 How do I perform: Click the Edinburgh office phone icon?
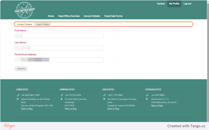coord(62,95)
